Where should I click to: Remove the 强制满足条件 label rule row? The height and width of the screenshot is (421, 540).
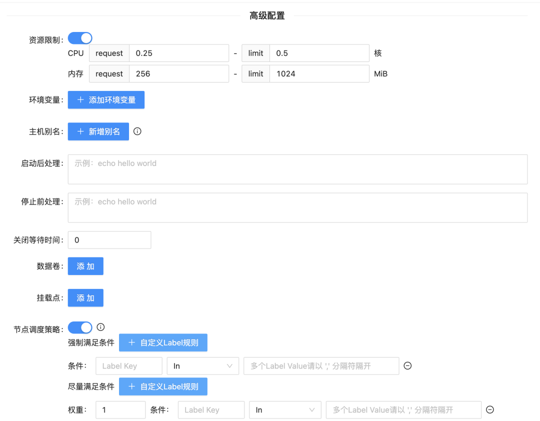click(x=407, y=366)
